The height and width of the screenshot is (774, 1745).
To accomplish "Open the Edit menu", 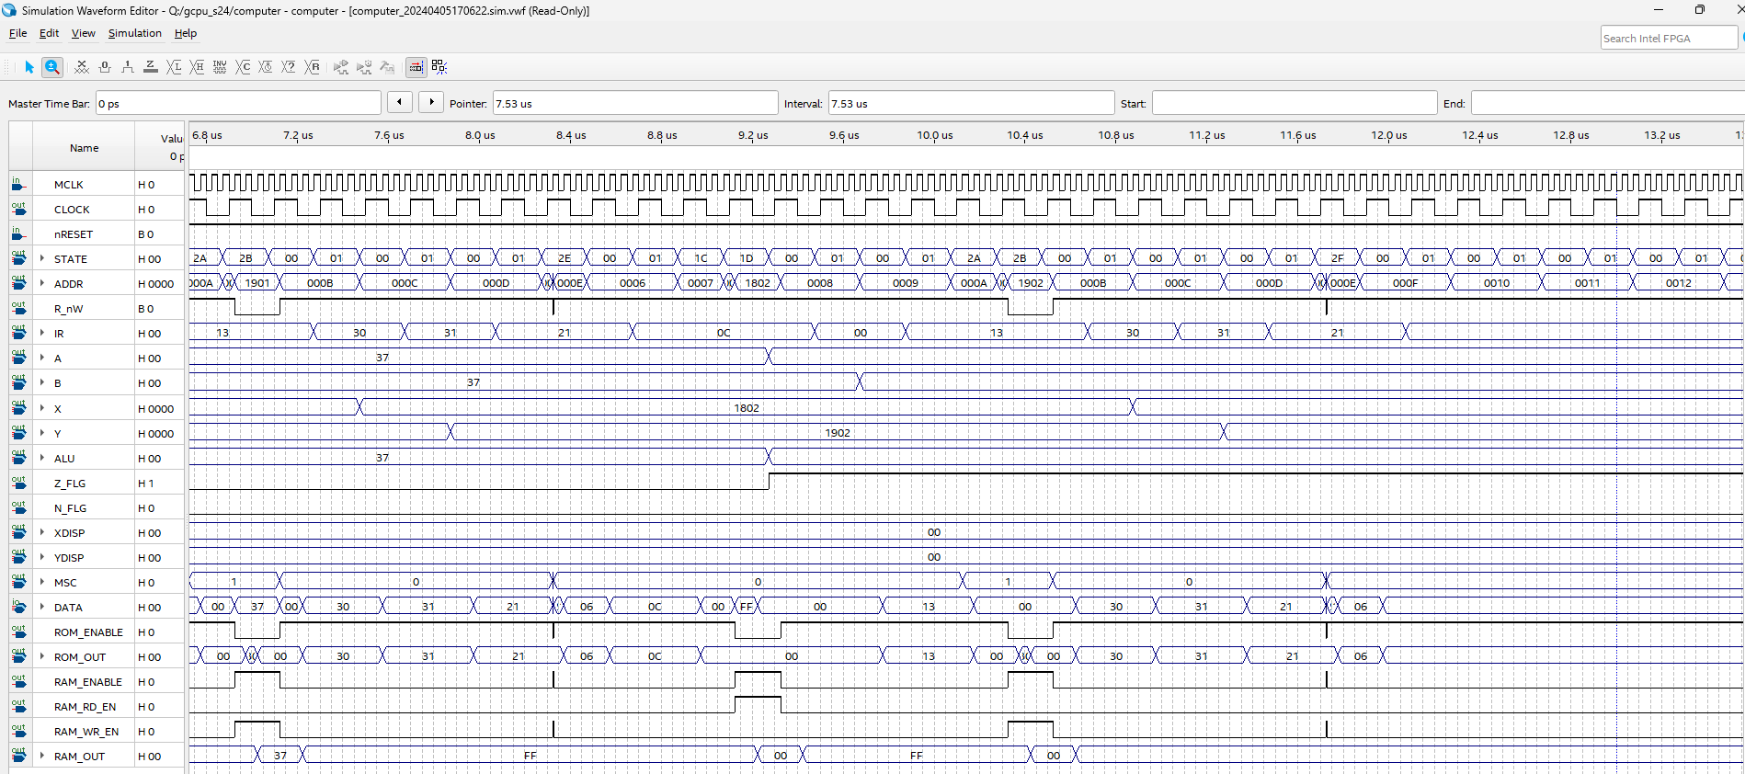I will [49, 33].
